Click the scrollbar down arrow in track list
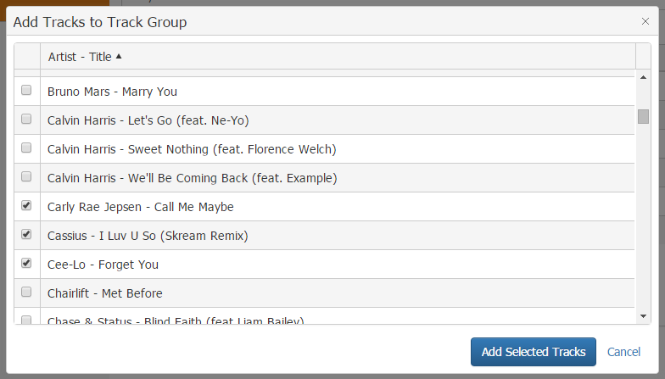This screenshot has width=665, height=379. point(643,316)
